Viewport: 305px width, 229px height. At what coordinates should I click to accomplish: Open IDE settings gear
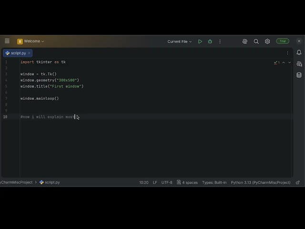(x=267, y=42)
